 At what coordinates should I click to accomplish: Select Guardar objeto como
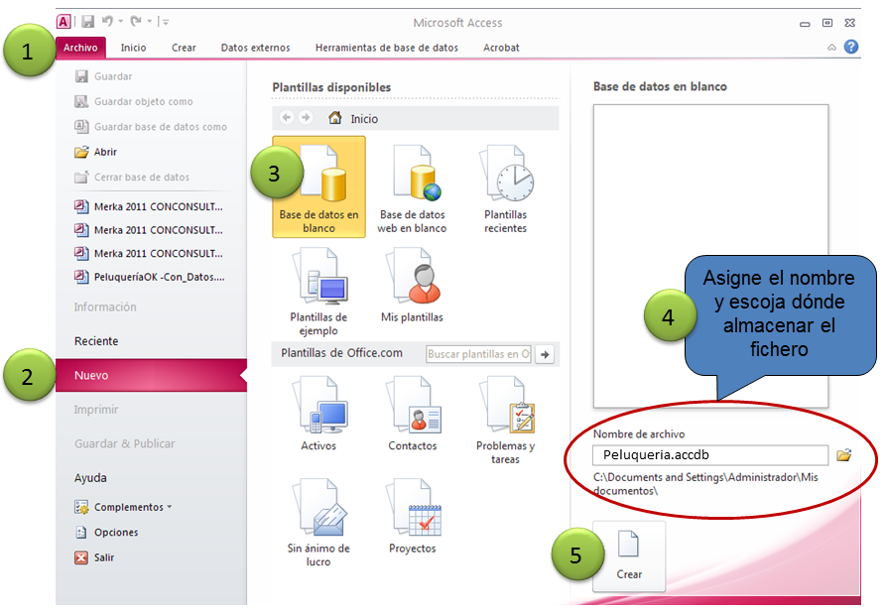(134, 101)
